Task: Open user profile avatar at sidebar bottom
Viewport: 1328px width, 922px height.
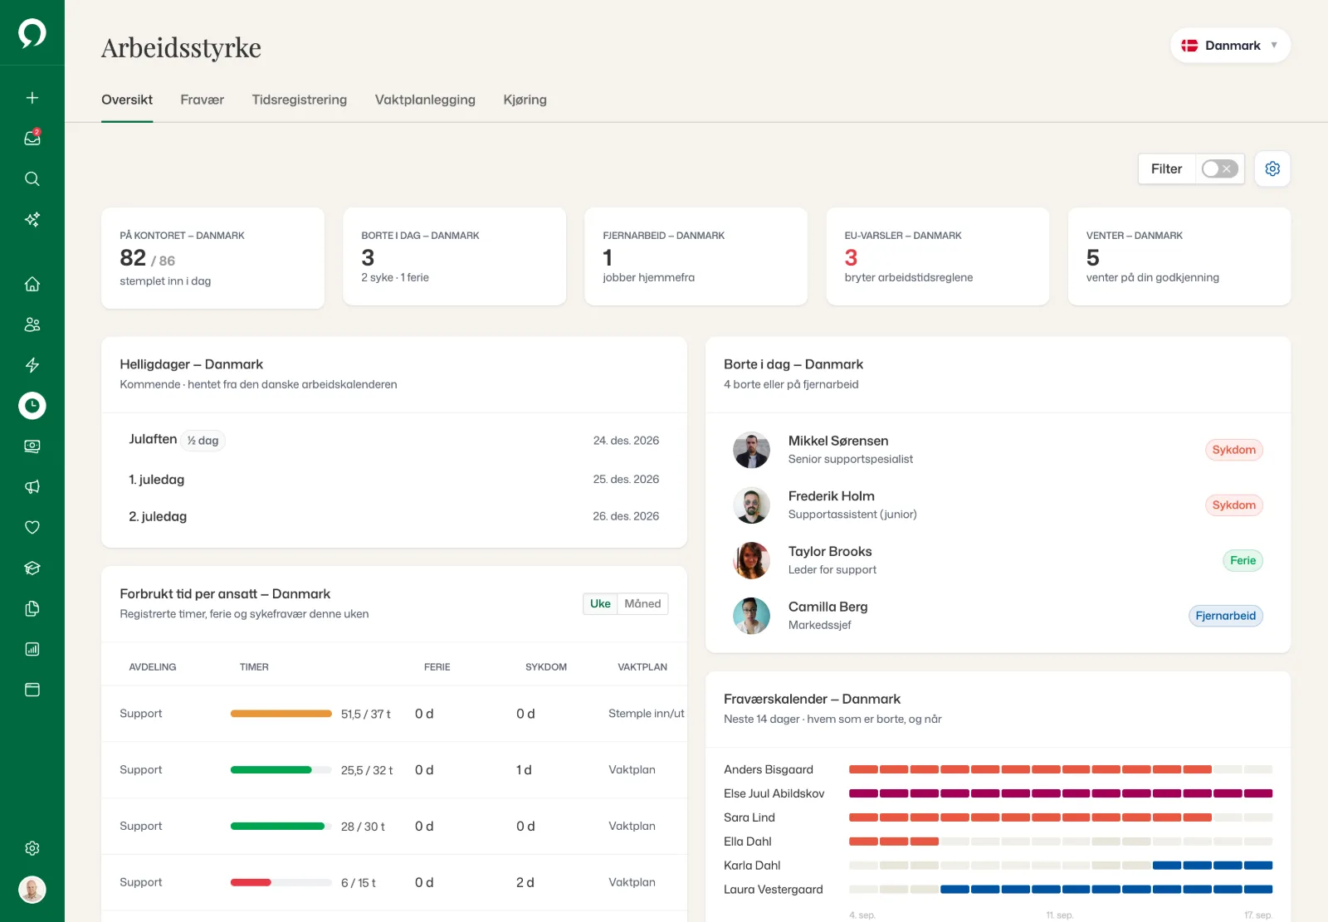Action: (x=32, y=890)
